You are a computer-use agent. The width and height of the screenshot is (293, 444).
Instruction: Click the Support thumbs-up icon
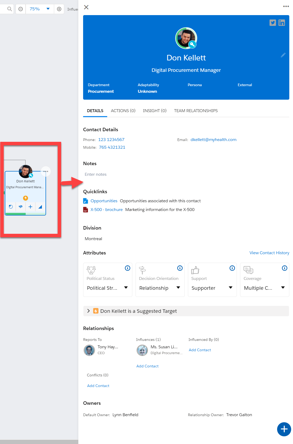coord(195,270)
